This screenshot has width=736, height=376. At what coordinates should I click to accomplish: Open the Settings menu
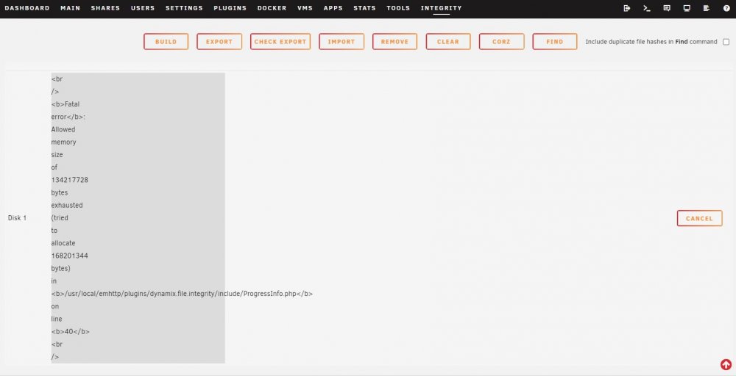(184, 8)
